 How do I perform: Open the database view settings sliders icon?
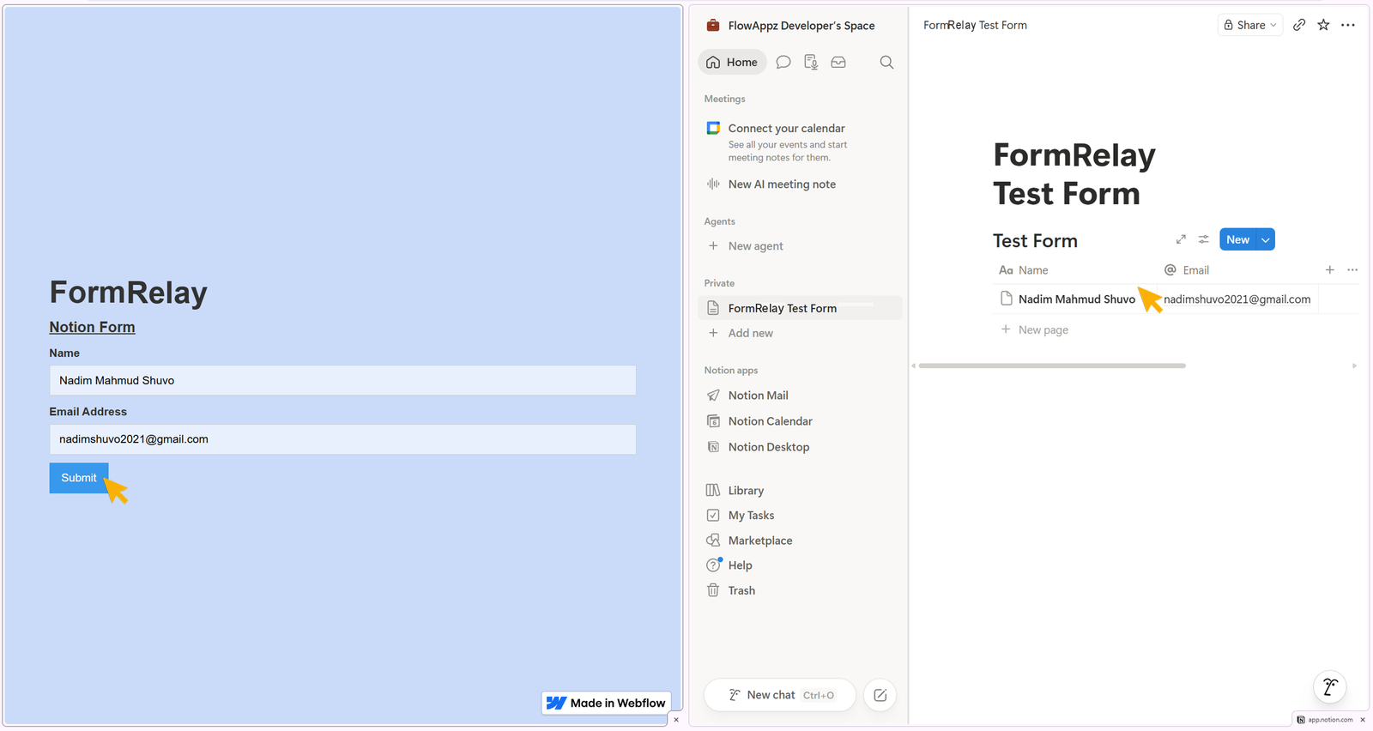coord(1204,239)
